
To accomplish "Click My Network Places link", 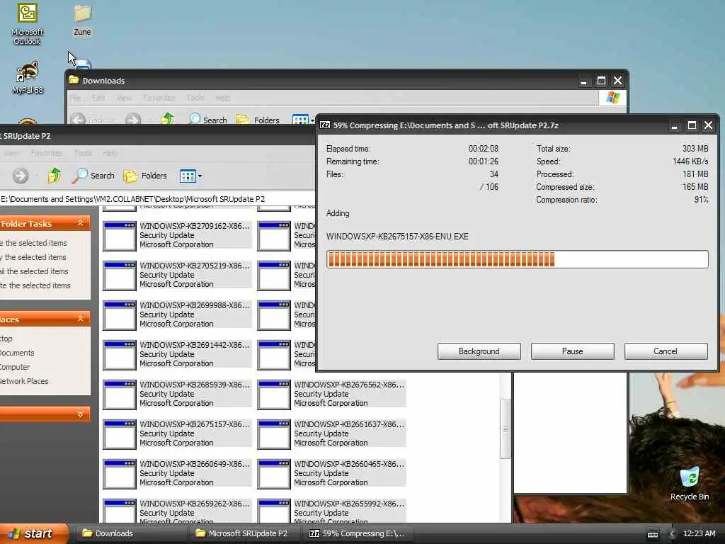I will point(24,381).
